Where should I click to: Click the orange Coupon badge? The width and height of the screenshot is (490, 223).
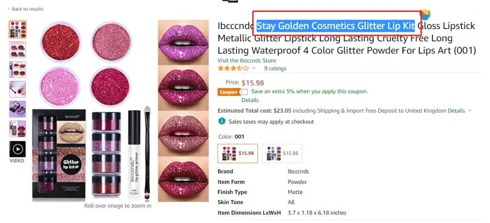(x=228, y=92)
